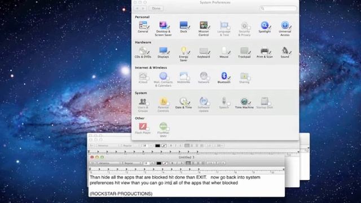The height and width of the screenshot is (203, 361).
Task: Open the Keyboard preference icon
Action: pyautogui.click(x=204, y=50)
